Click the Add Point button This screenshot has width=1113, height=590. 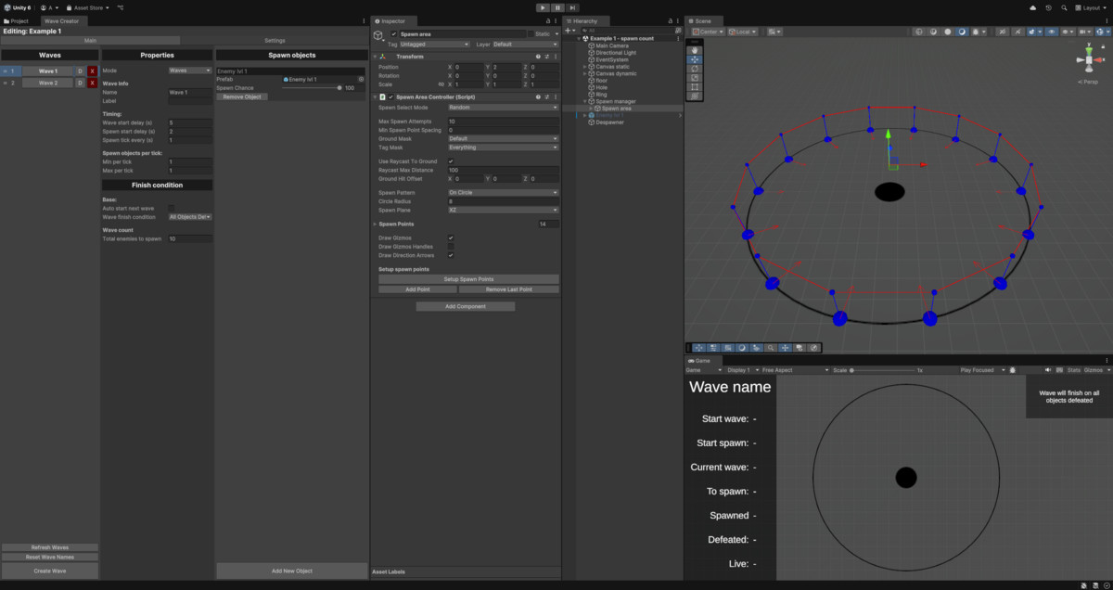[417, 289]
